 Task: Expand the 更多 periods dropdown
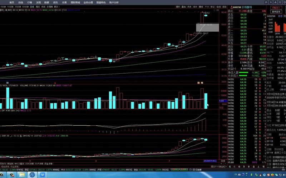pyautogui.click(x=56, y=7)
